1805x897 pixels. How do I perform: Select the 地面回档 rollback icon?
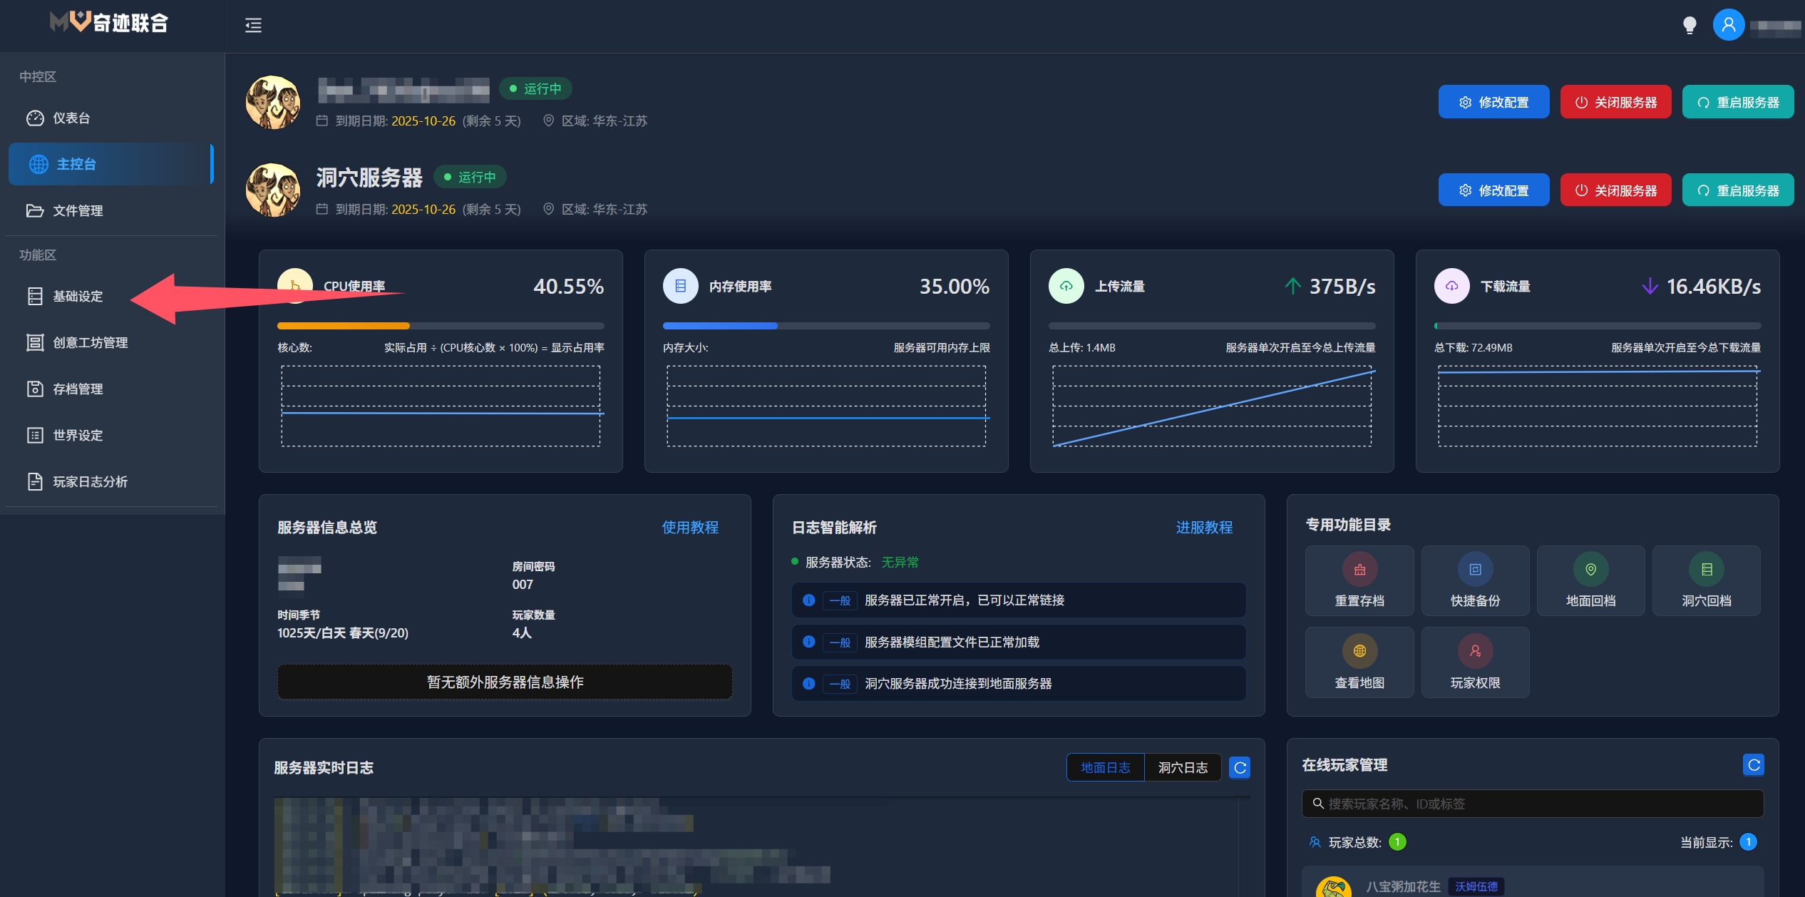point(1590,570)
